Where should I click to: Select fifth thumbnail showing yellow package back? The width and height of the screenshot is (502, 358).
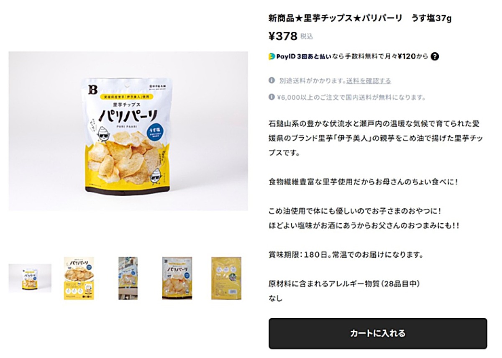226,278
